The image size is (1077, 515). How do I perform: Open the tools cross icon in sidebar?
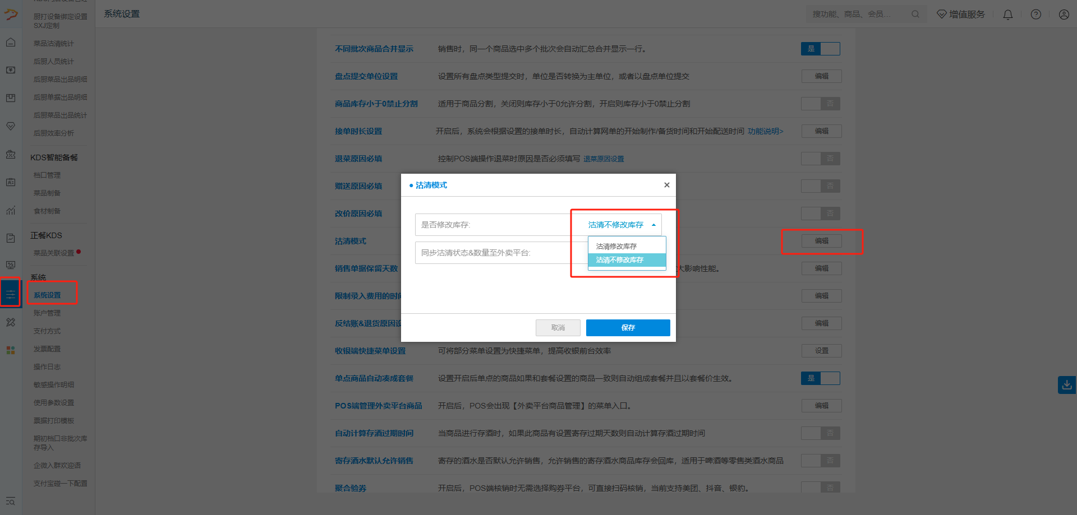click(11, 322)
